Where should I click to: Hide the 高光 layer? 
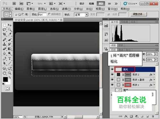[x=112, y=70]
